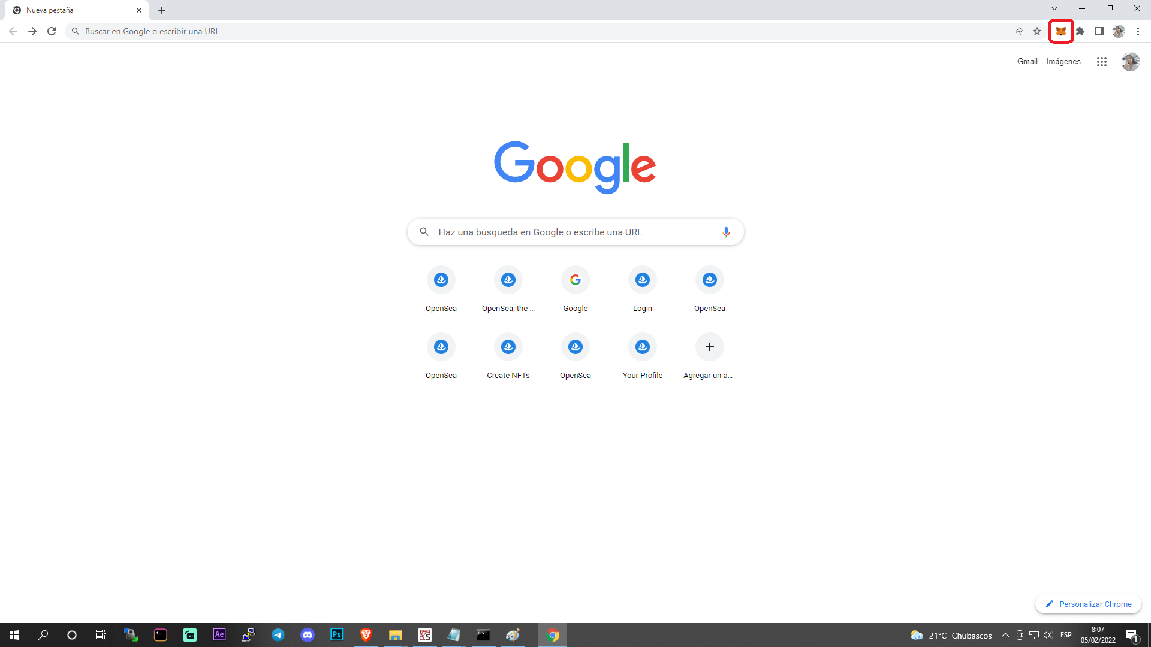The image size is (1151, 647).
Task: Open volume control in tray
Action: click(x=1048, y=635)
